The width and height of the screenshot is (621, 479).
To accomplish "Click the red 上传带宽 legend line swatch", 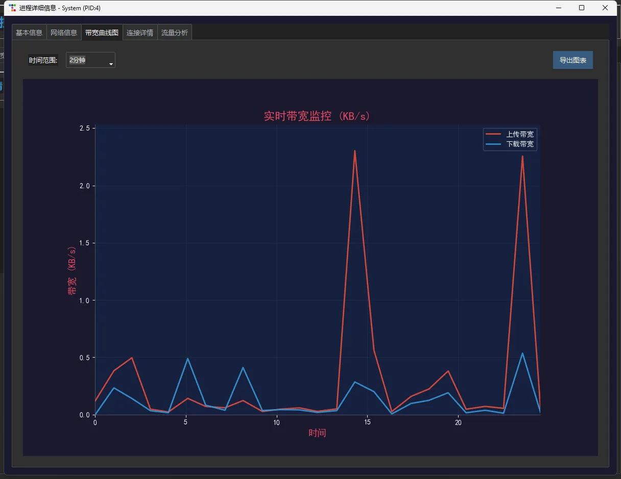I will click(493, 134).
